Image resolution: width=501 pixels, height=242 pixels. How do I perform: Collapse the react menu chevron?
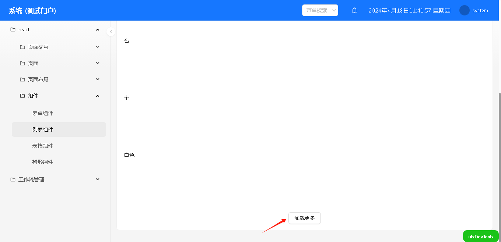98,29
